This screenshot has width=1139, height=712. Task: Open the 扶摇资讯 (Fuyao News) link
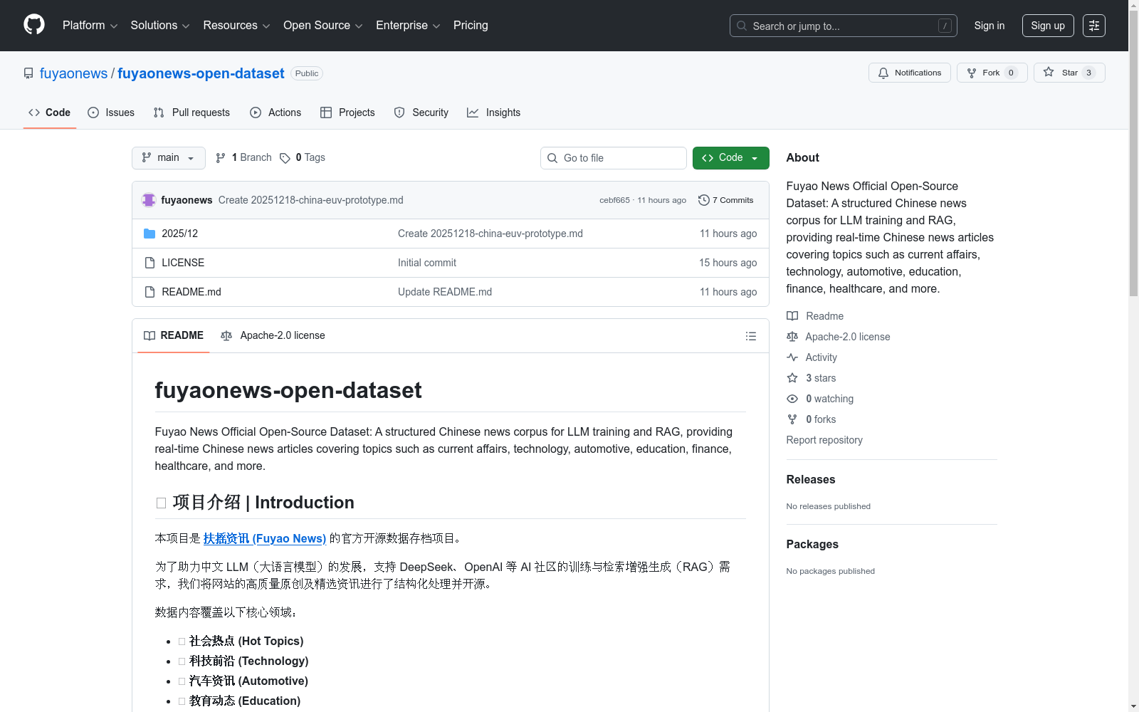pos(265,538)
